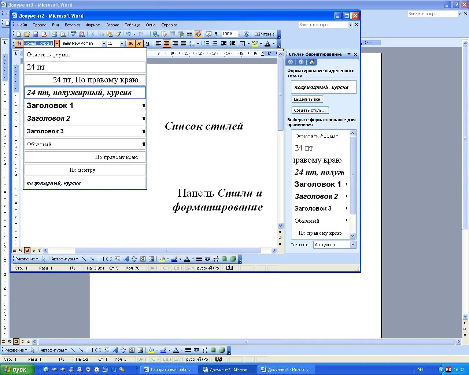Click the Выделить все button

click(307, 99)
